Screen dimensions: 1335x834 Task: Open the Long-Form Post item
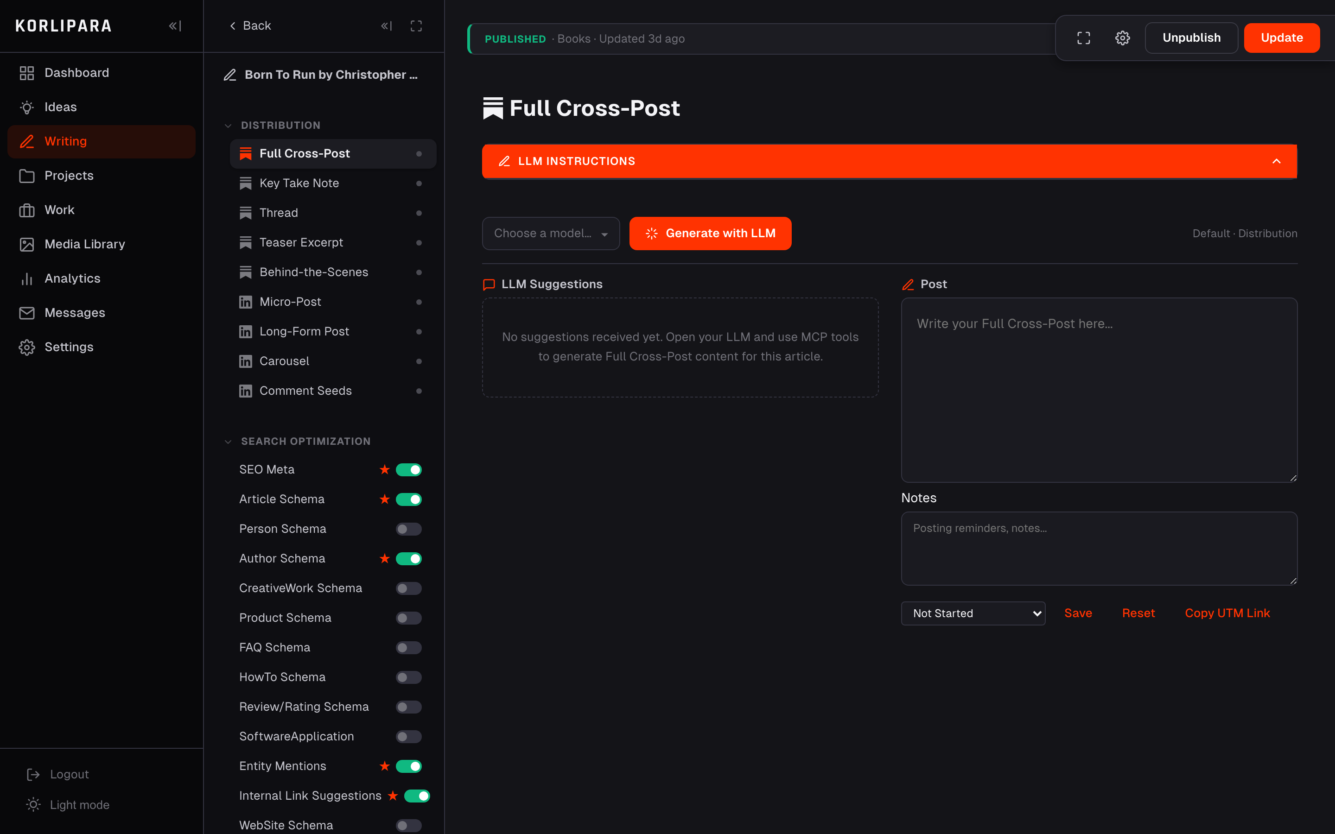333,331
